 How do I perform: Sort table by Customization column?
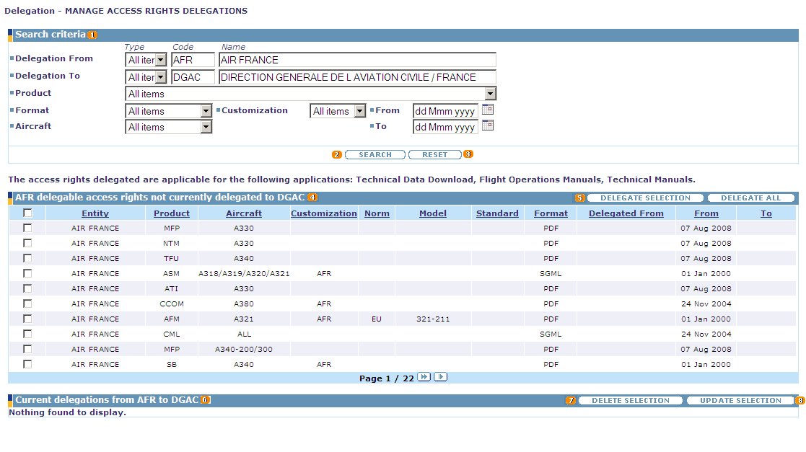coord(324,213)
